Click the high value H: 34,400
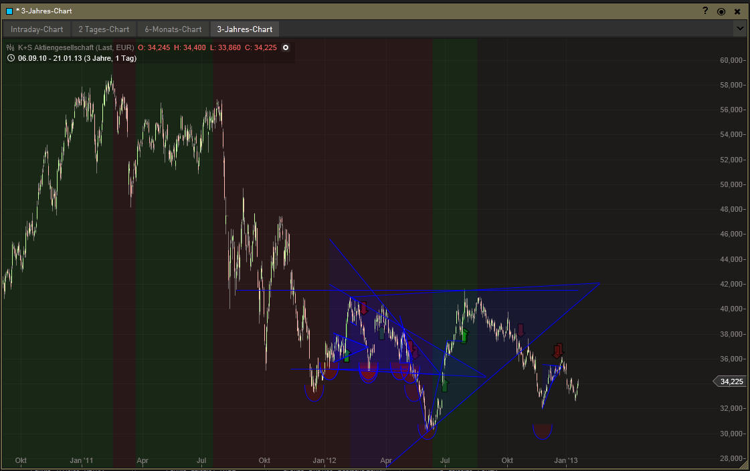Viewport: 750px width, 471px height. (x=190, y=48)
